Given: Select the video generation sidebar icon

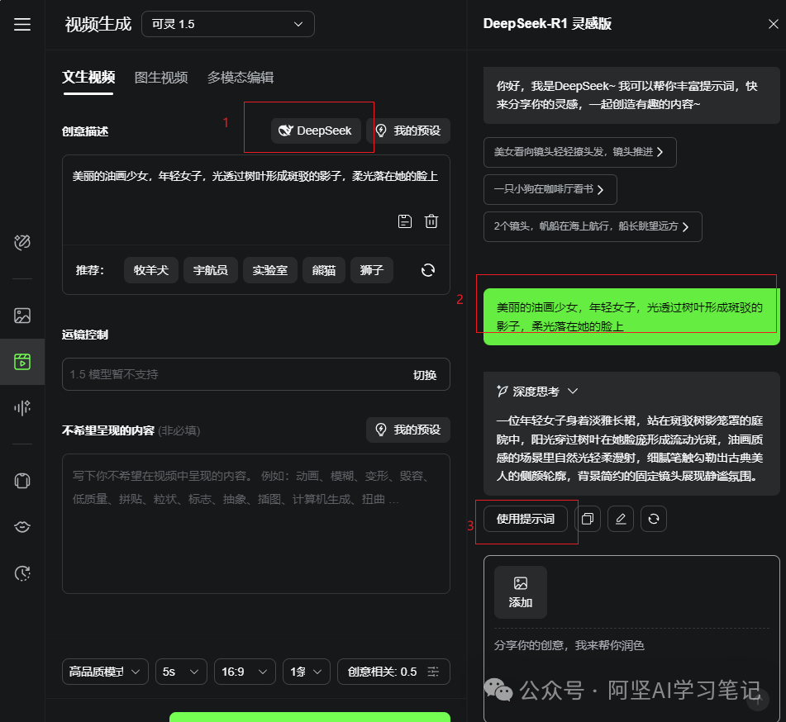Looking at the screenshot, I should (22, 362).
